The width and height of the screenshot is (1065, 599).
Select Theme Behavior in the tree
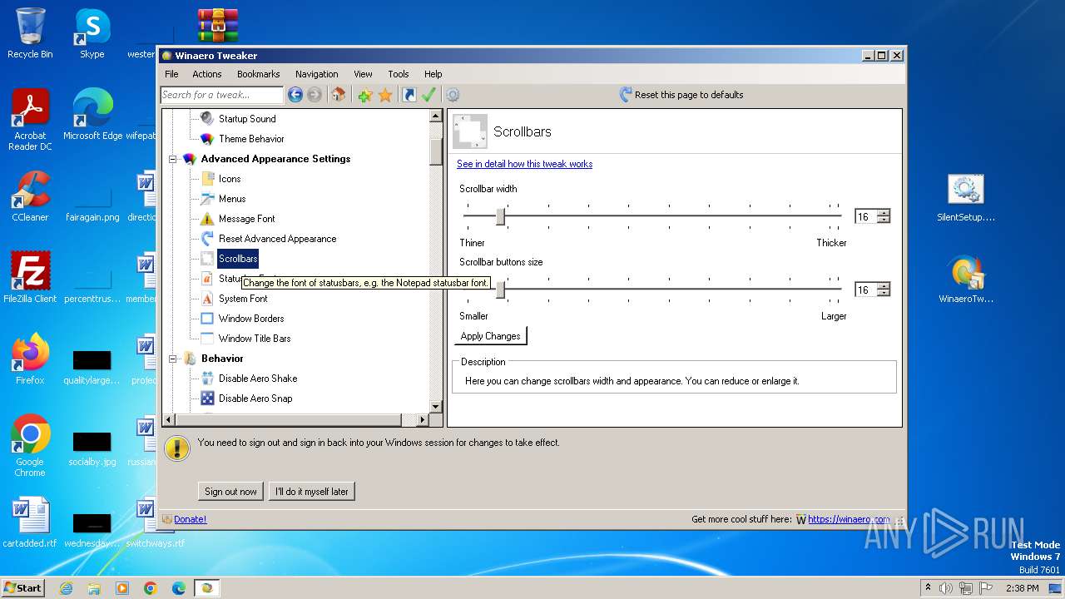click(250, 139)
